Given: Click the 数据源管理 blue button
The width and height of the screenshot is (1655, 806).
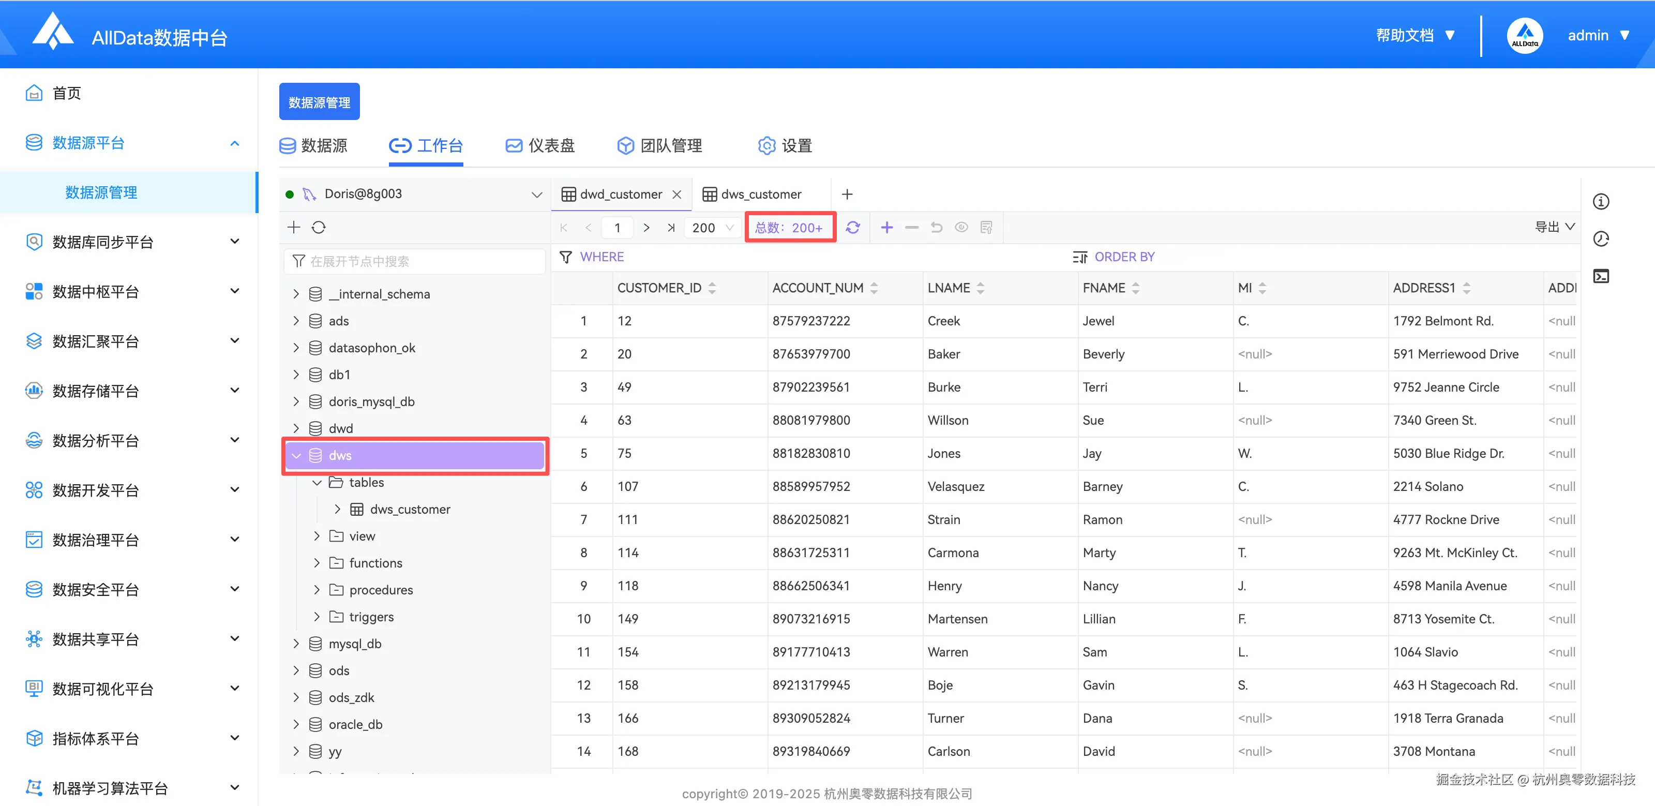Looking at the screenshot, I should click(x=319, y=102).
